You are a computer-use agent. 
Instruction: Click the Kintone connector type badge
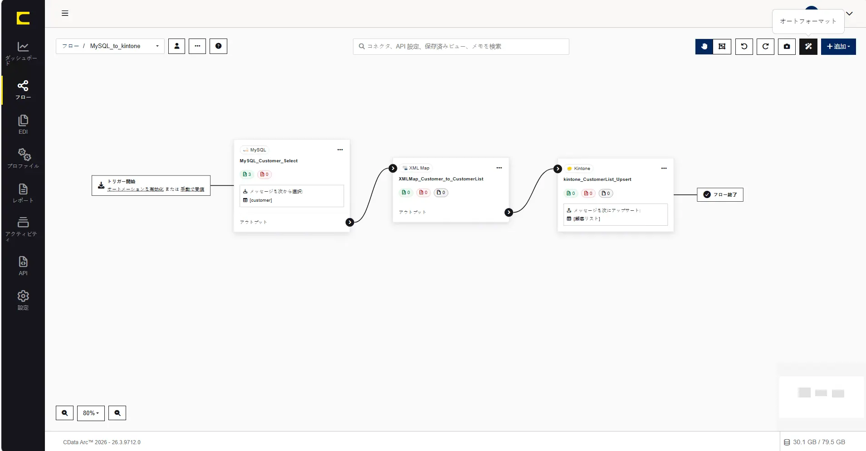coord(578,169)
